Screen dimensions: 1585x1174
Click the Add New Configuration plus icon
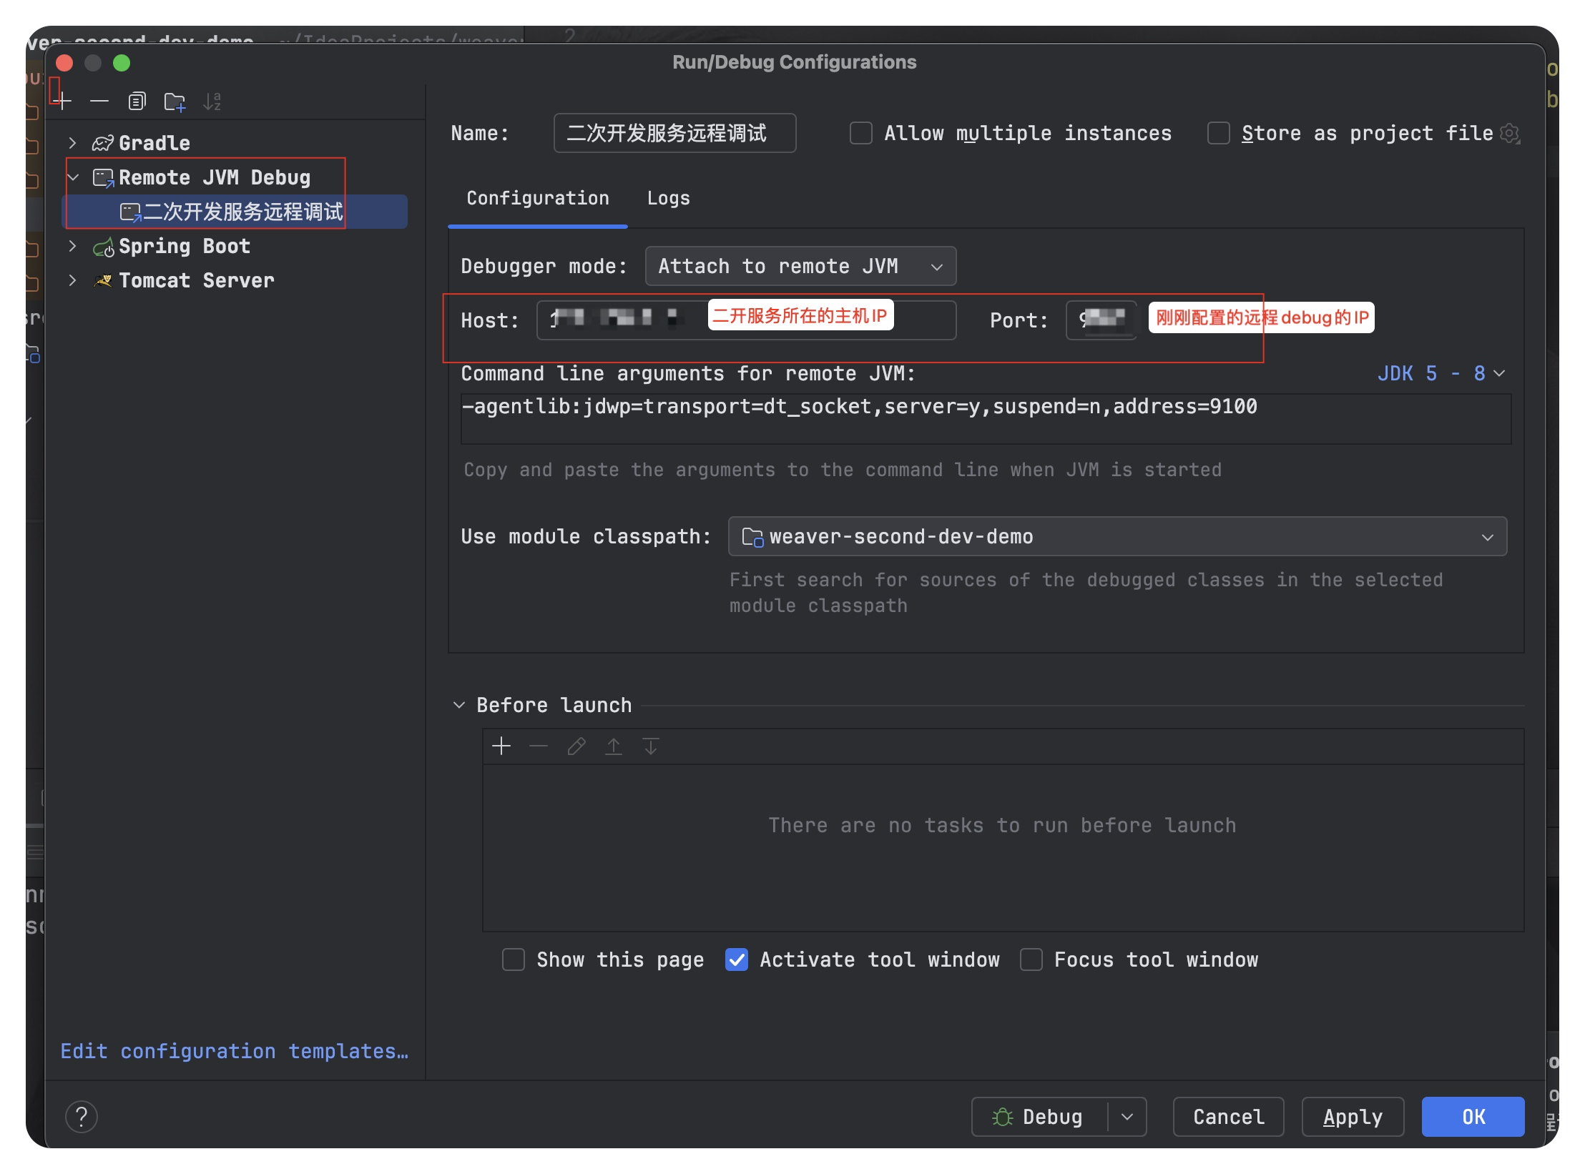pyautogui.click(x=63, y=102)
